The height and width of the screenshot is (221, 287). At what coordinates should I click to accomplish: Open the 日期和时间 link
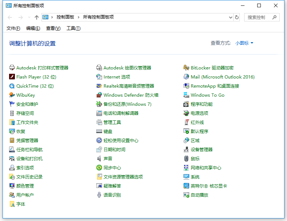pyautogui.click(x=114, y=150)
